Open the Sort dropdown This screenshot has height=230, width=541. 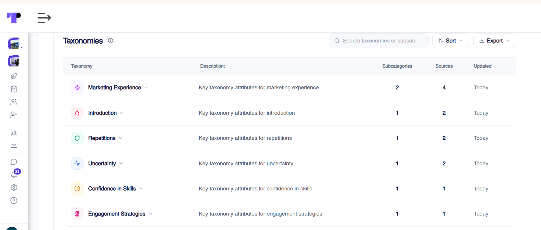pyautogui.click(x=451, y=41)
